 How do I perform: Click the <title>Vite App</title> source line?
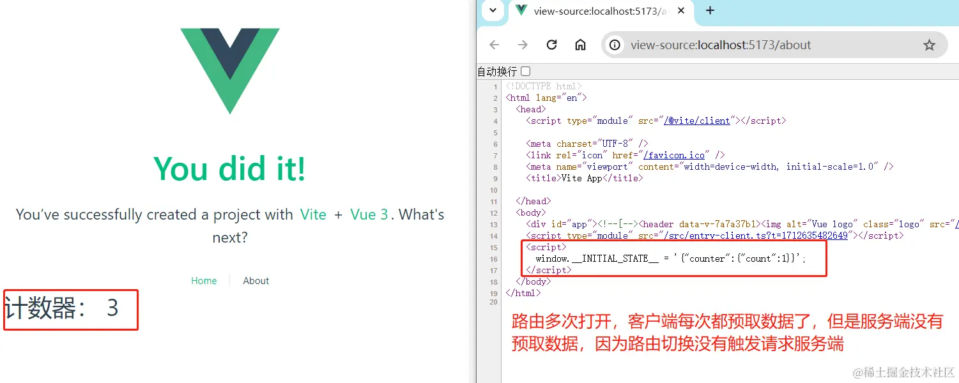(x=585, y=178)
